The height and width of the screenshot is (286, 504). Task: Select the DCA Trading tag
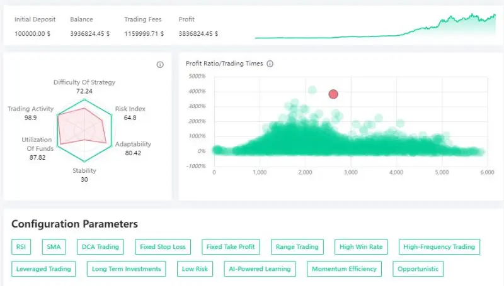pos(100,247)
